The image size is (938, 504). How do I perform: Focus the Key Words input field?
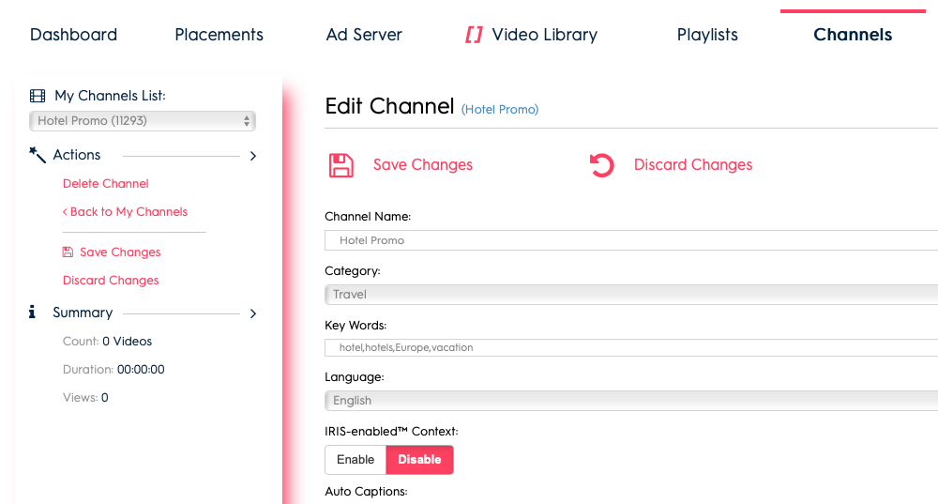click(x=631, y=348)
